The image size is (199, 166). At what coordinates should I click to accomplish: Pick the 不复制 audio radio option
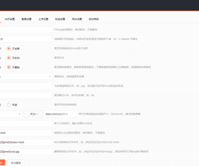pos(9,67)
